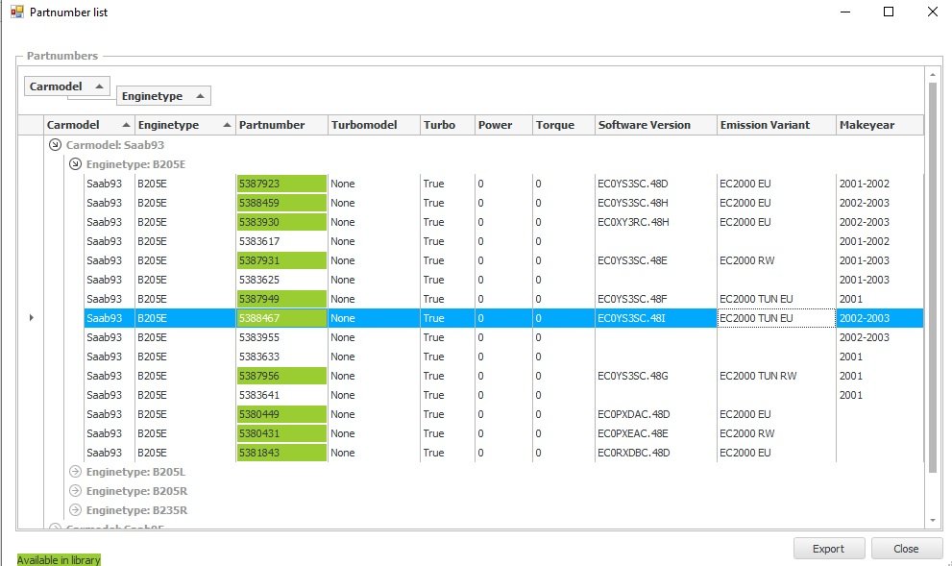Click software version EC0YS3SC.48F
The image size is (952, 566).
click(x=632, y=299)
